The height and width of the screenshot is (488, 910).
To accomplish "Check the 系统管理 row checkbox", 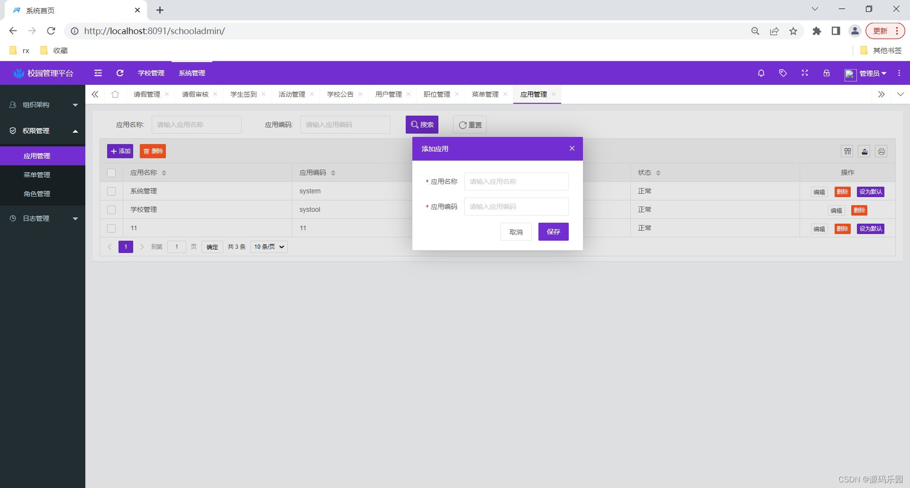I will coord(111,191).
